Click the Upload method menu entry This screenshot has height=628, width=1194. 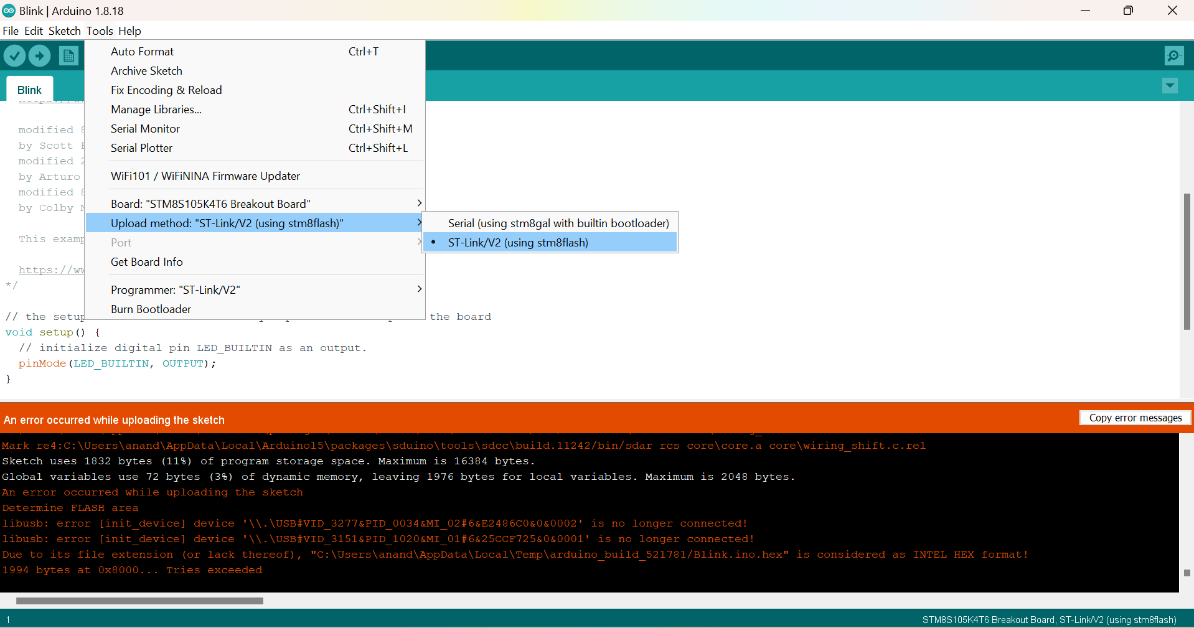click(255, 223)
